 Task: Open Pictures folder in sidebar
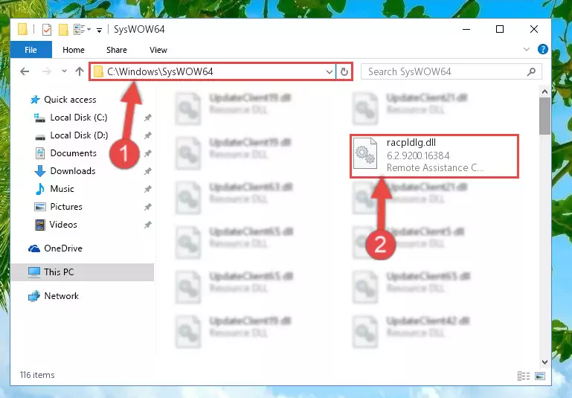point(66,207)
